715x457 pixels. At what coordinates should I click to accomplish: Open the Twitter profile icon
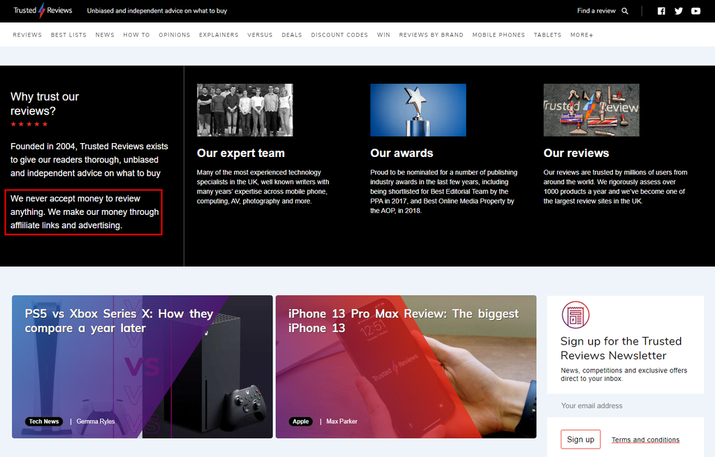[679, 11]
